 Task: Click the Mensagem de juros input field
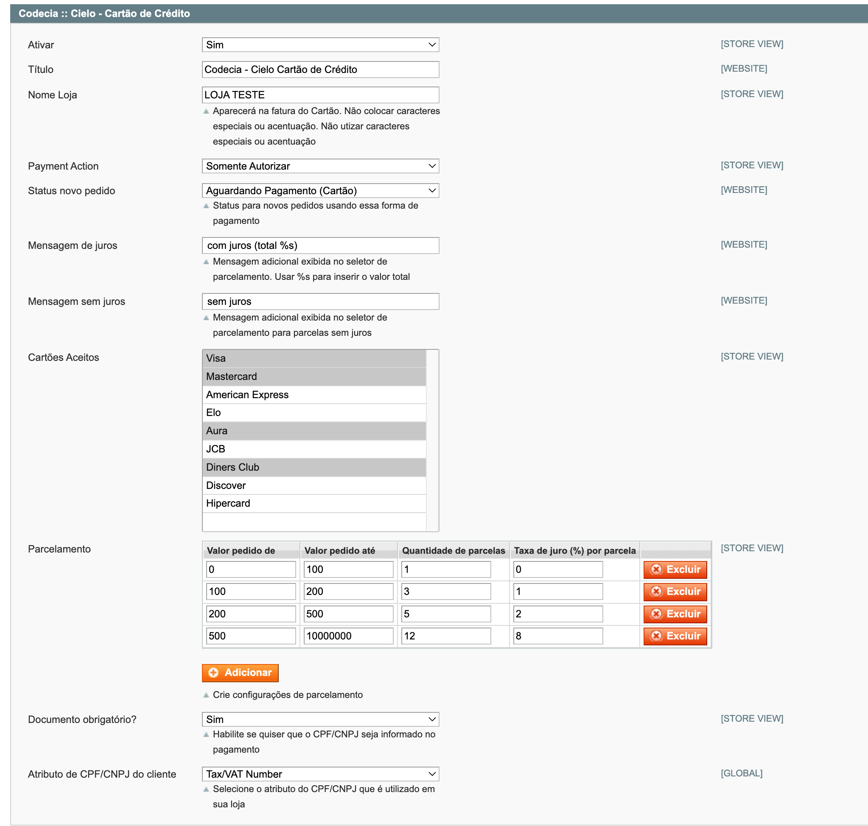point(320,246)
